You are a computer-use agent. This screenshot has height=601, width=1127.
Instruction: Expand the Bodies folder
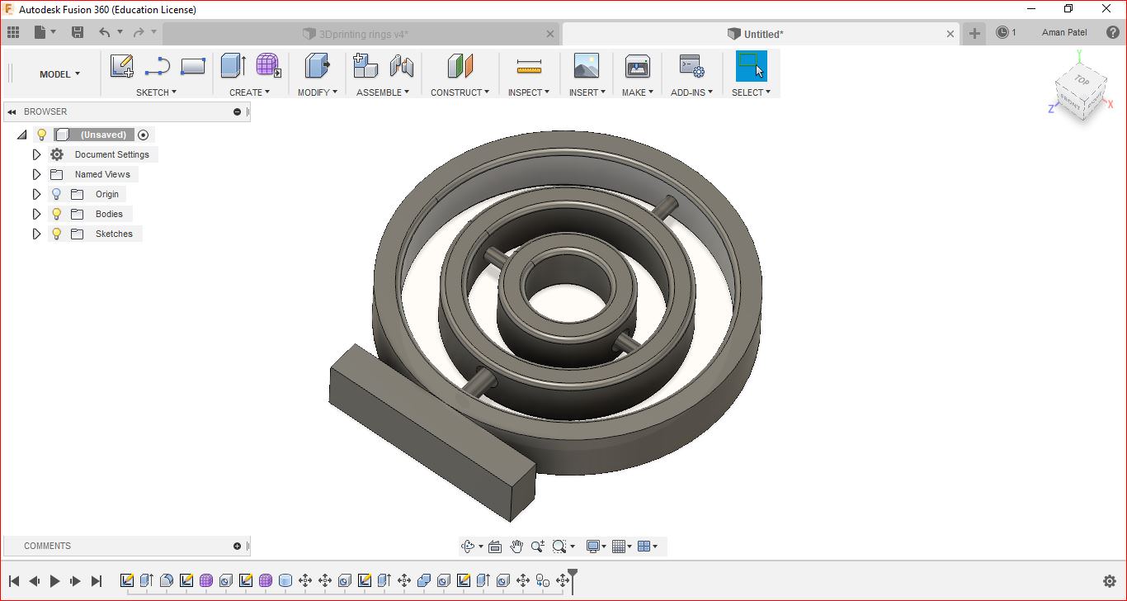pyautogui.click(x=36, y=214)
